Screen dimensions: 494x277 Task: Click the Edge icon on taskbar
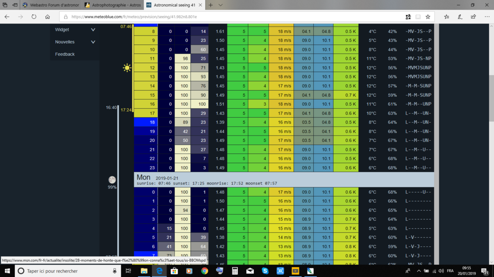pos(159,271)
